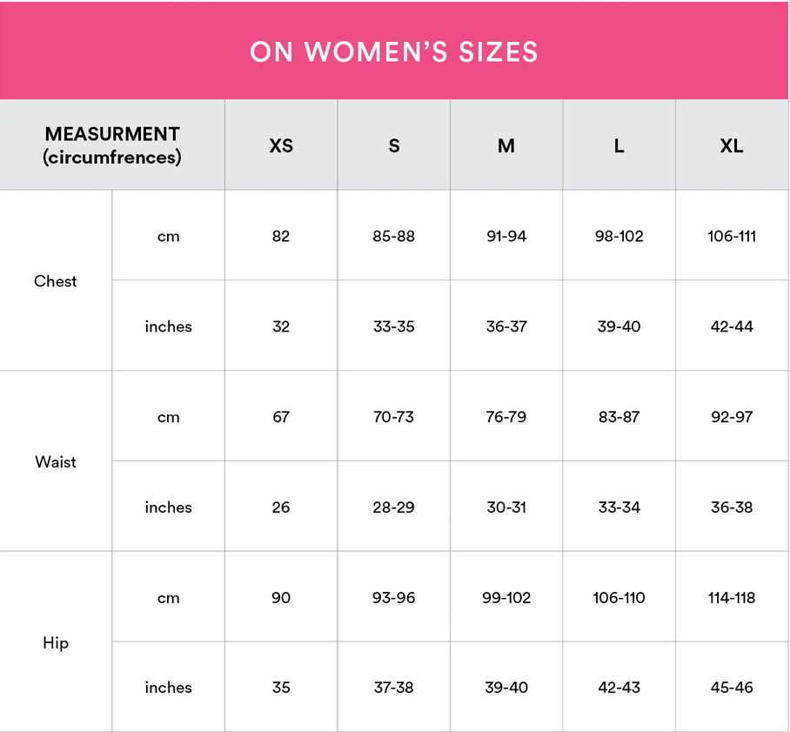Click the chest cm value 106-111
The image size is (790, 732).
pos(732,236)
